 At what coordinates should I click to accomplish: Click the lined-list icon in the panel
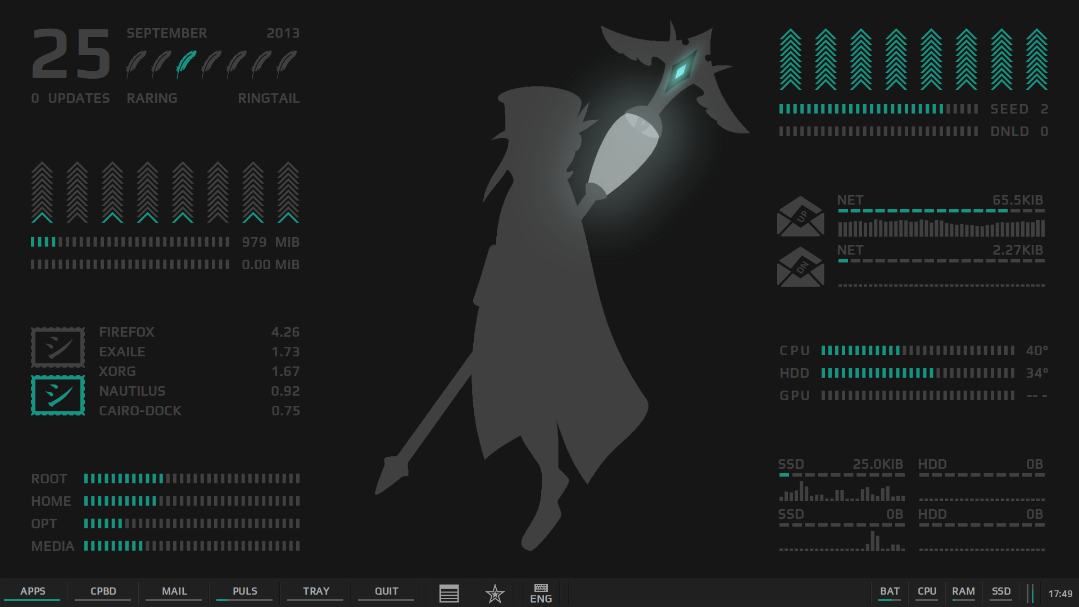click(x=449, y=594)
